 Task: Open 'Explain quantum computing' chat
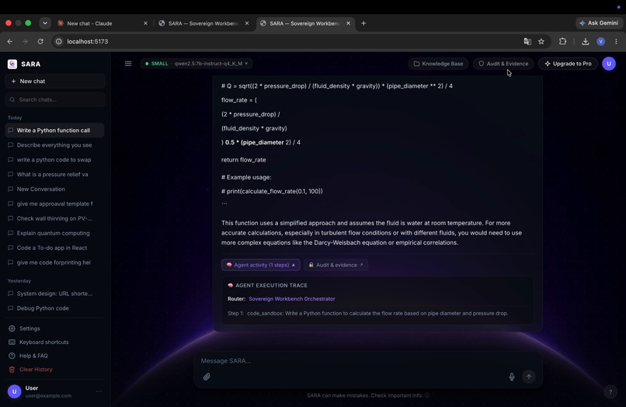tap(55, 233)
